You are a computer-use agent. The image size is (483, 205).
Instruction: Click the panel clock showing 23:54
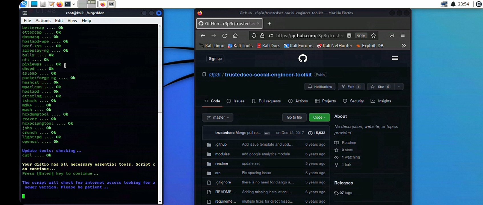point(464,4)
